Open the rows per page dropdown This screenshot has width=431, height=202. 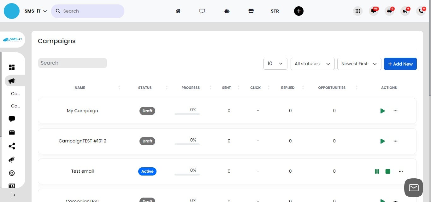coord(275,64)
